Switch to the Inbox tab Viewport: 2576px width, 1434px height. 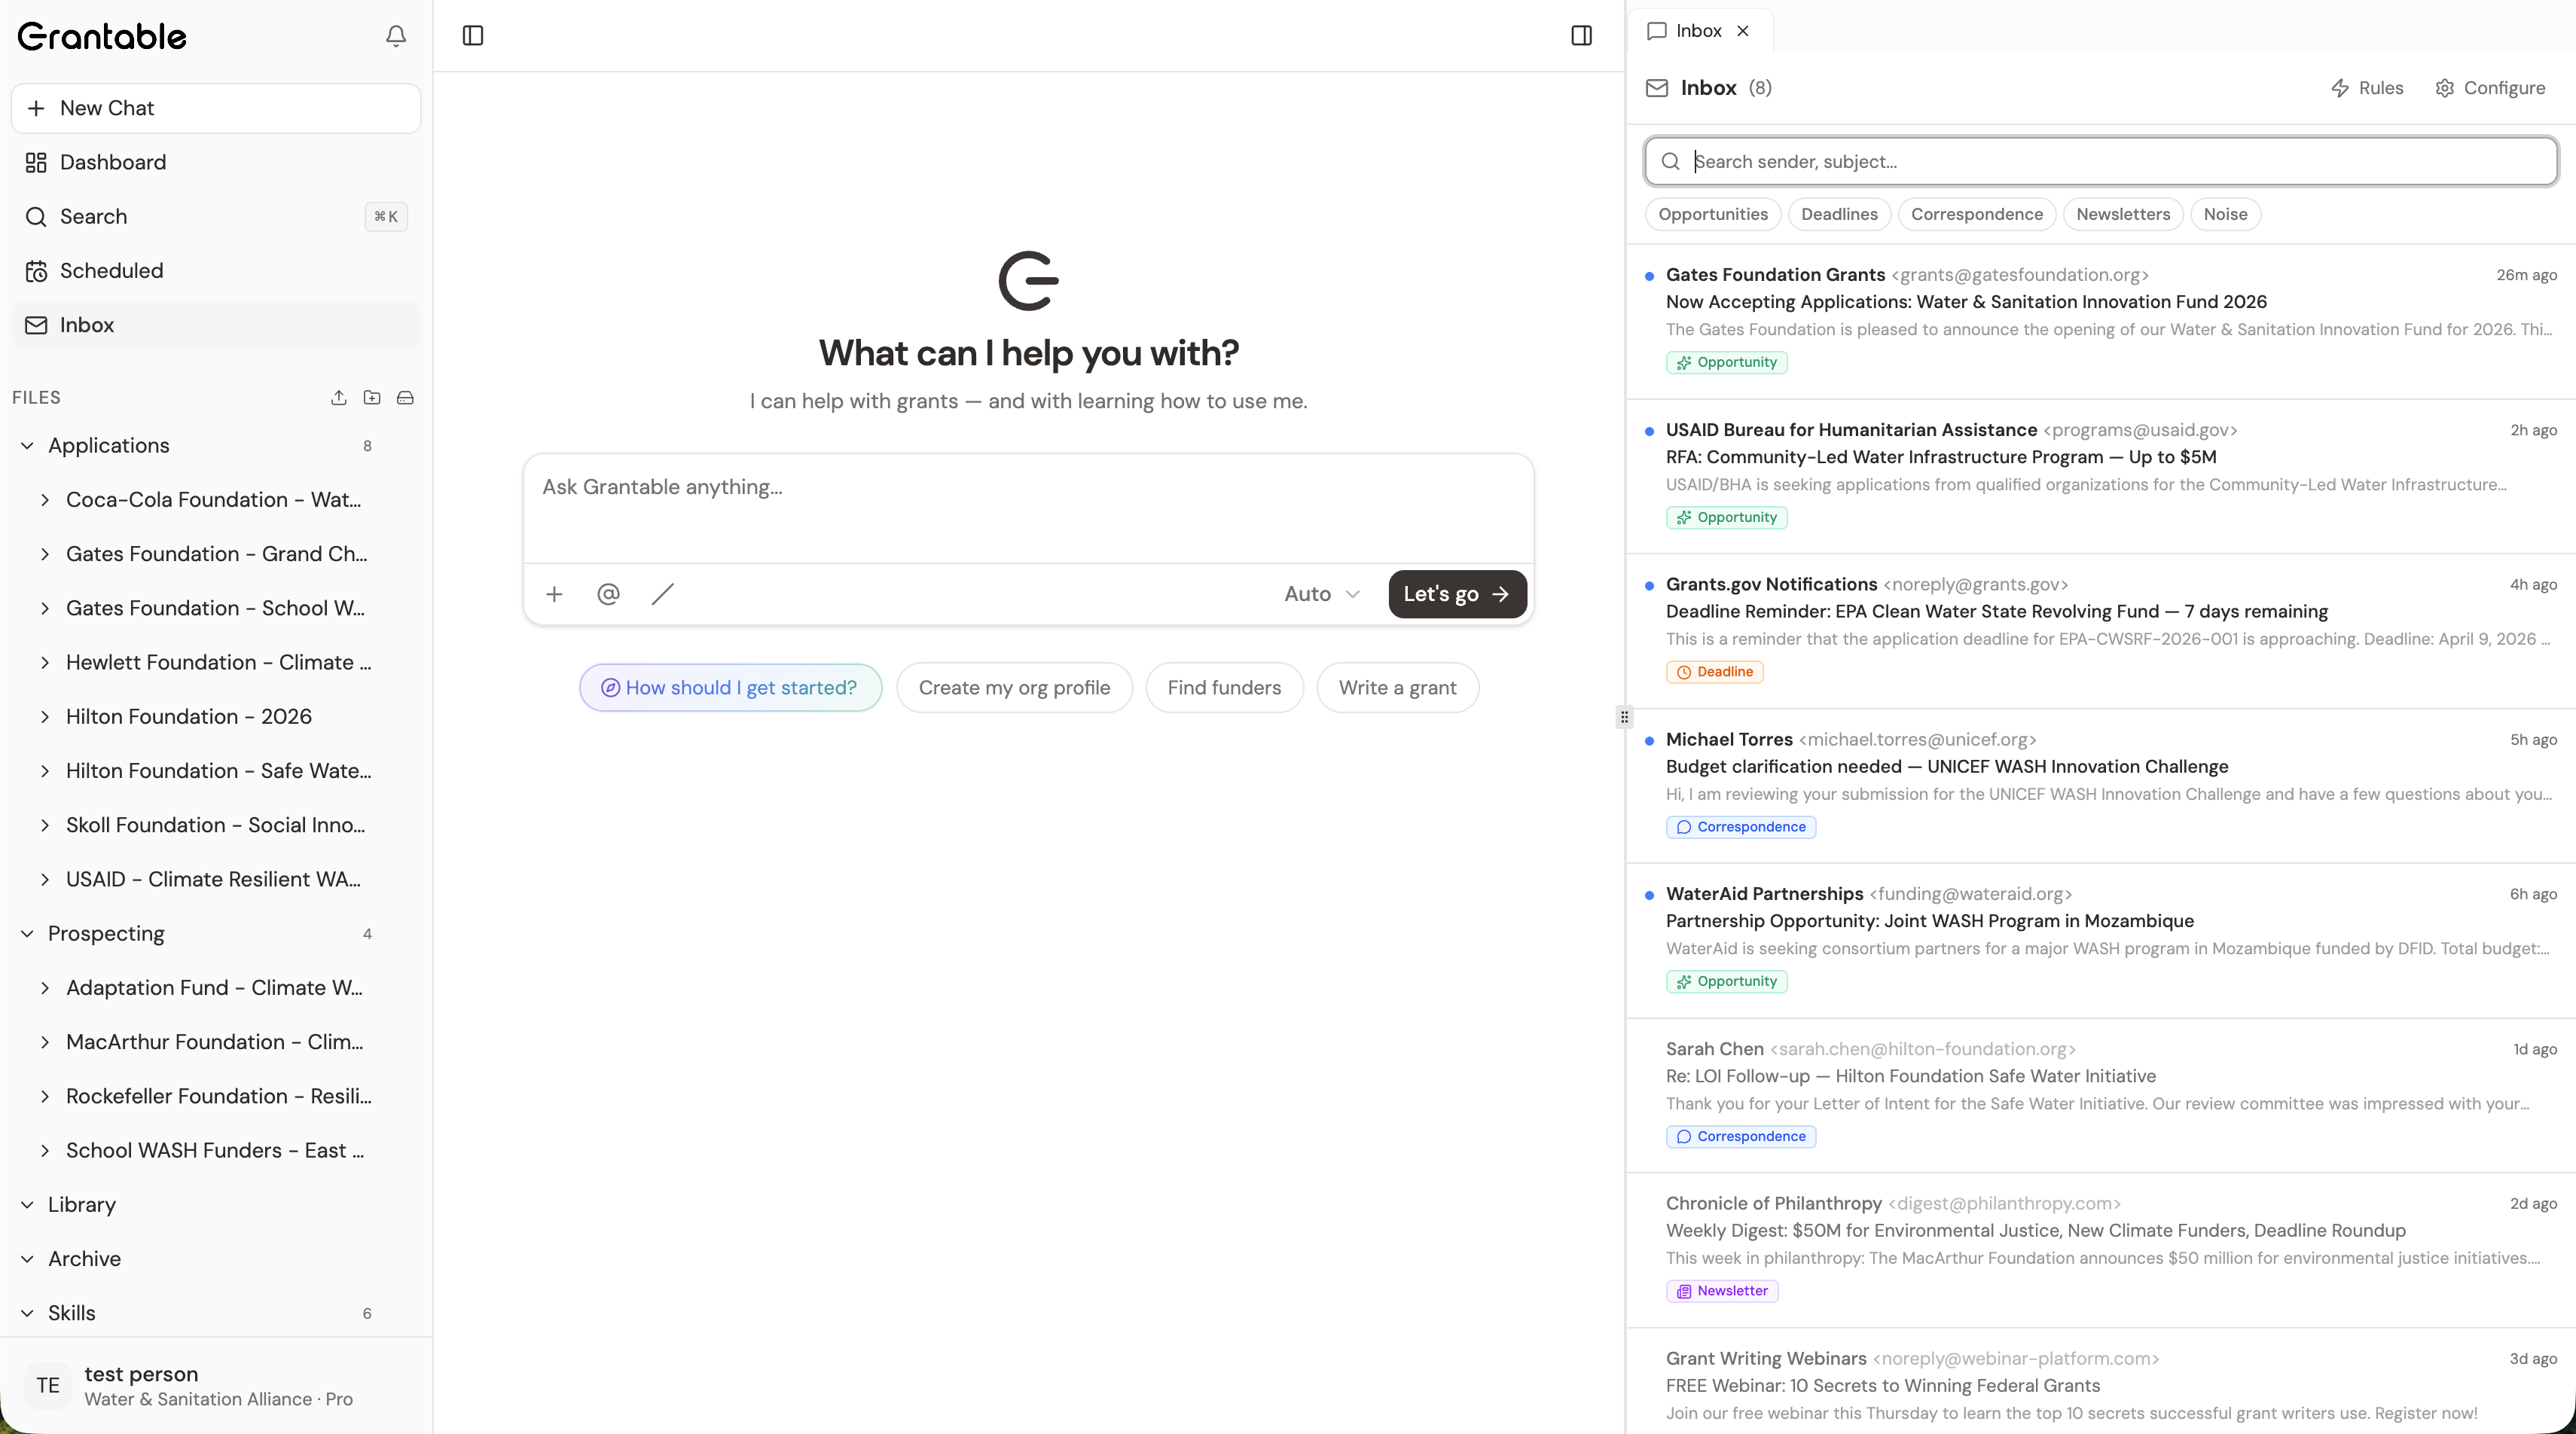[x=1697, y=31]
